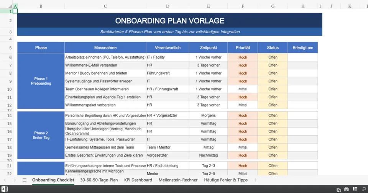Click the Nachmittag Zeitpunkt cell
This screenshot has width=368, height=193.
pos(209,155)
